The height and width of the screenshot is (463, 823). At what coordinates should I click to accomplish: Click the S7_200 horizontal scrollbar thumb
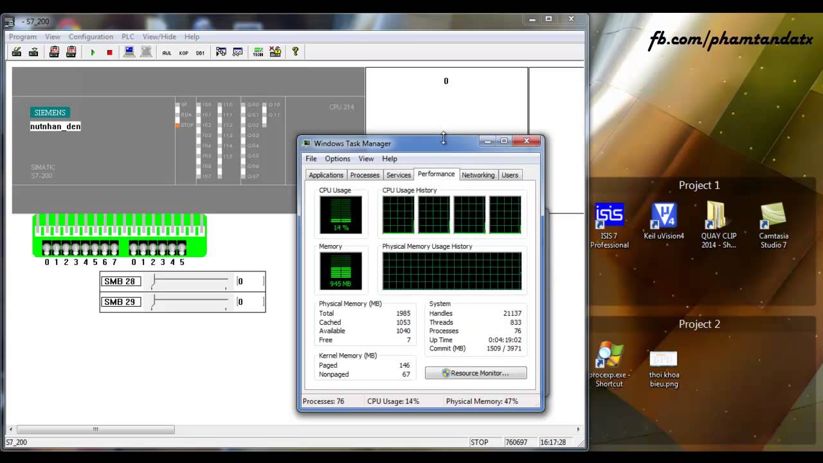pyautogui.click(x=96, y=430)
